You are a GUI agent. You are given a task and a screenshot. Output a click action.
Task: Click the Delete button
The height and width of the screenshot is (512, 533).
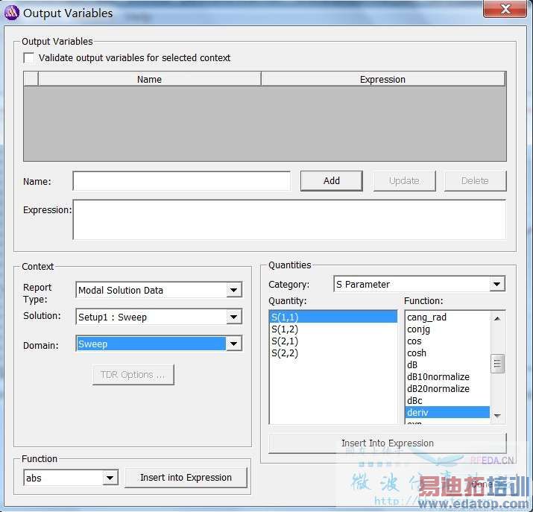475,181
